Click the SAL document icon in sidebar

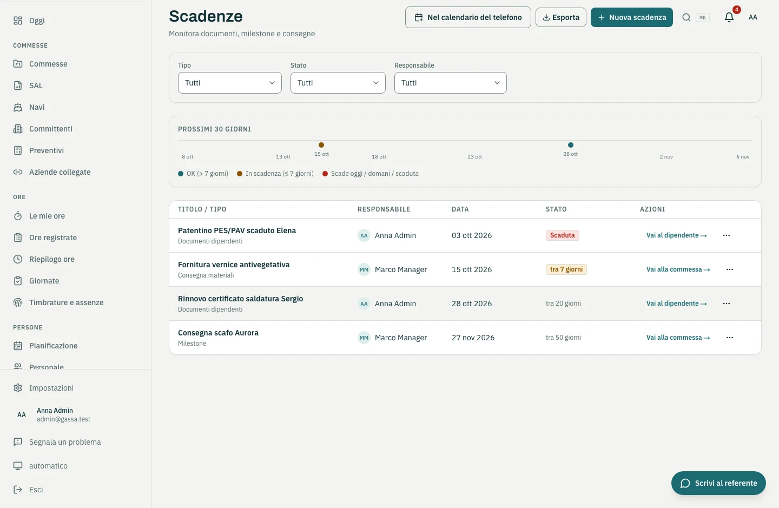[x=18, y=85]
